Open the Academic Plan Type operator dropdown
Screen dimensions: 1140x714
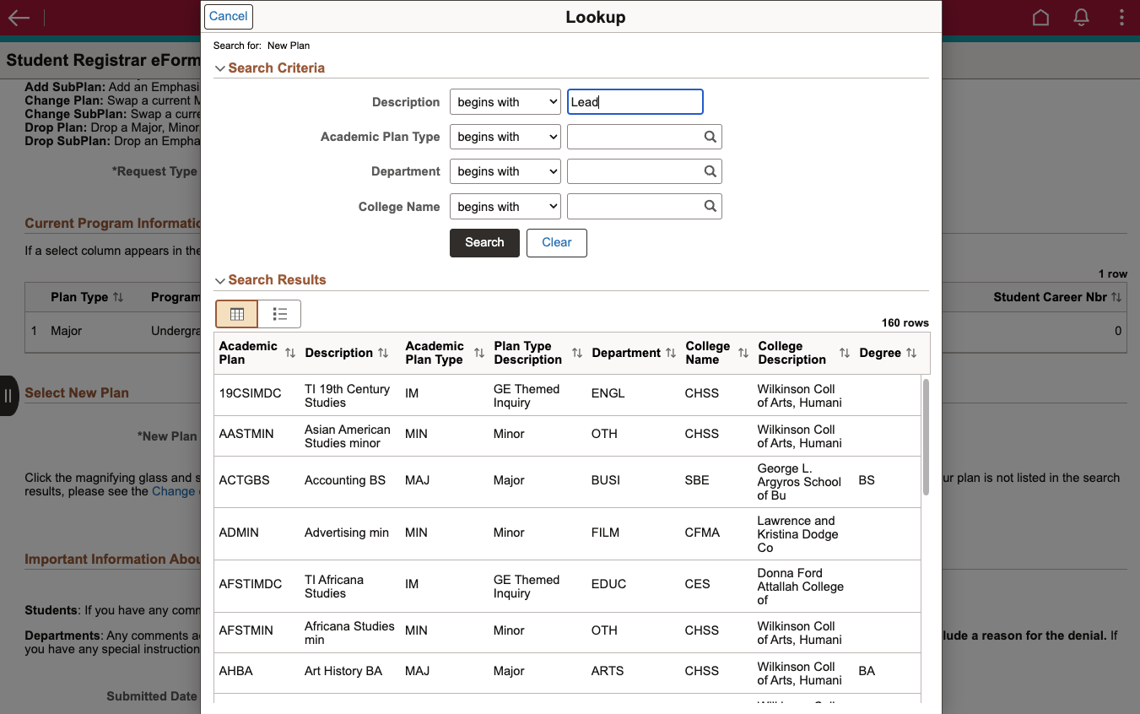pyautogui.click(x=505, y=137)
